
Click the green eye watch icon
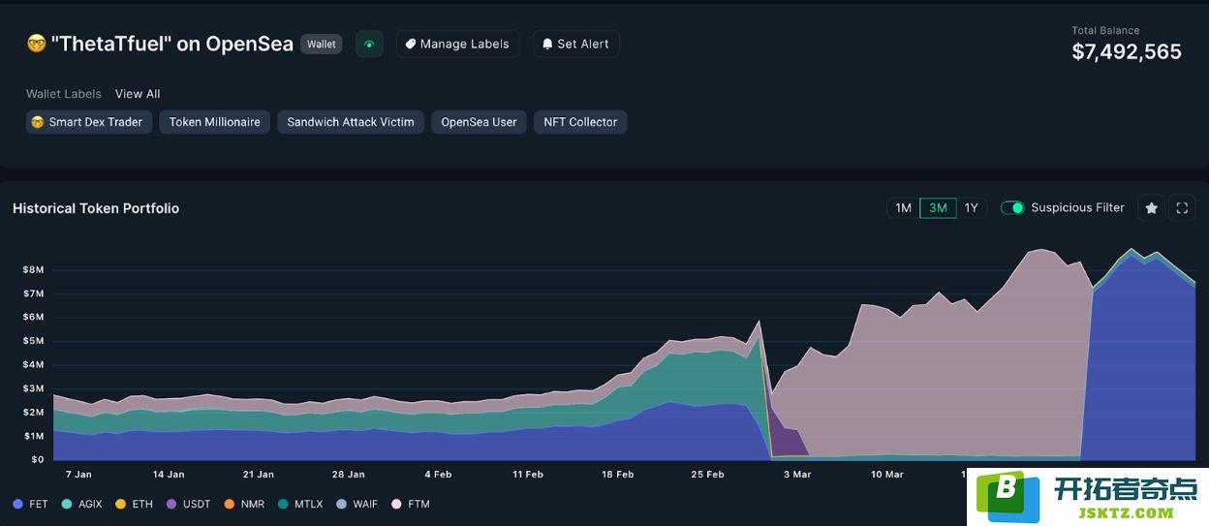[x=369, y=44]
